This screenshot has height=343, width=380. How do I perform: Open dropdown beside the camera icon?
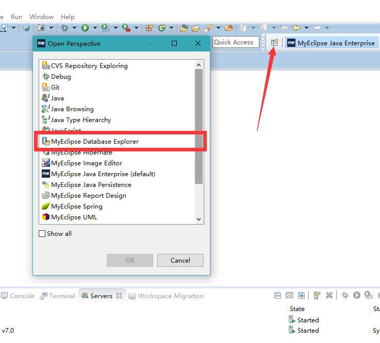click(x=51, y=28)
